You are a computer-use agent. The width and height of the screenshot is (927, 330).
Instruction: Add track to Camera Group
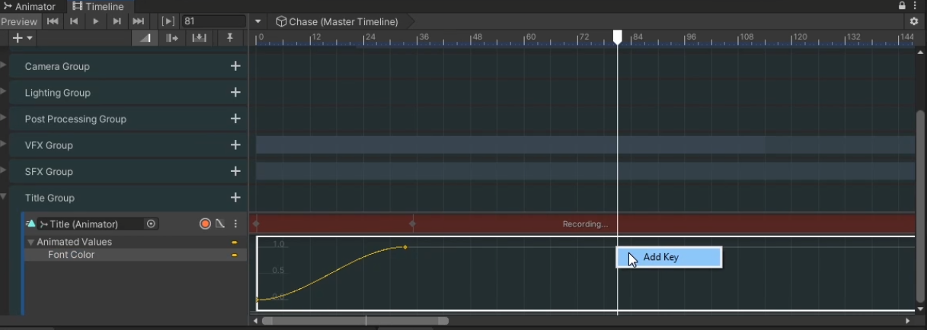tap(235, 66)
